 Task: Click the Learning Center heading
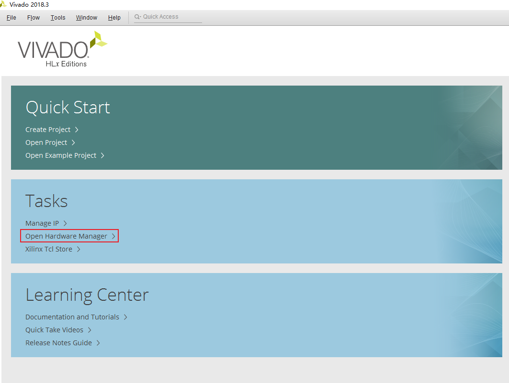coord(87,295)
